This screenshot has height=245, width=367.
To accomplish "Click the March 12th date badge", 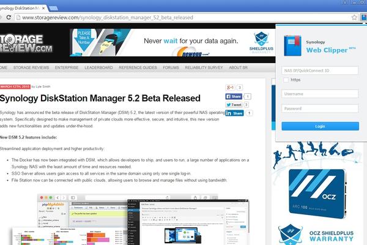I will tap(15, 86).
